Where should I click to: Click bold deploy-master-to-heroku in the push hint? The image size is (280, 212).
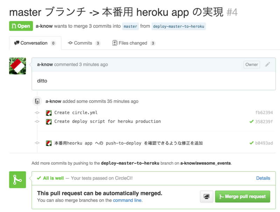coord(130,163)
